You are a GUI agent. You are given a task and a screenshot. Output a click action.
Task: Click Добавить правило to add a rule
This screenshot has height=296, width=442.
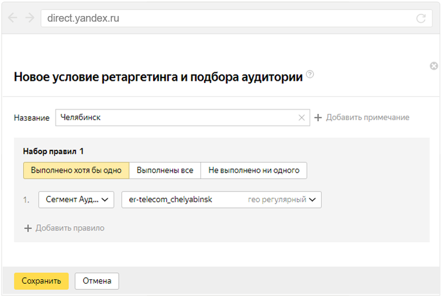pos(64,228)
